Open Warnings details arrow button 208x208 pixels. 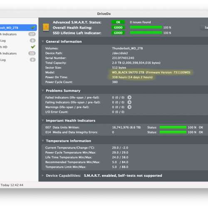pyautogui.click(x=129, y=107)
